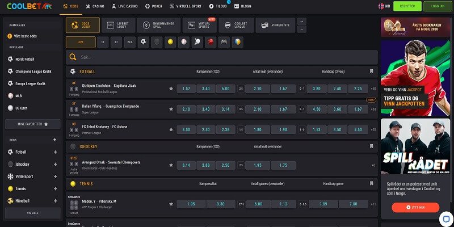Open the Poker main menu
Image resolution: width=454 pixels, height=227 pixels.
point(154,6)
